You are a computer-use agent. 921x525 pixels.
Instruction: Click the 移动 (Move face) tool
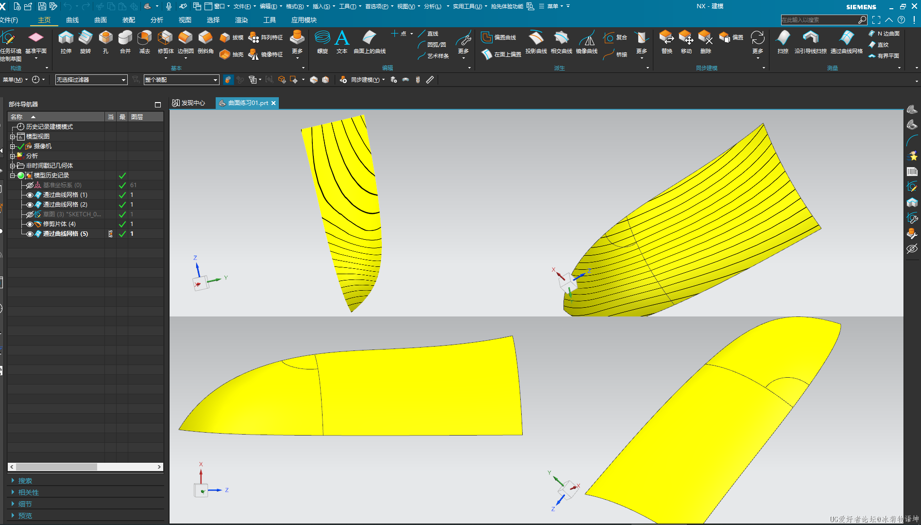tap(686, 42)
